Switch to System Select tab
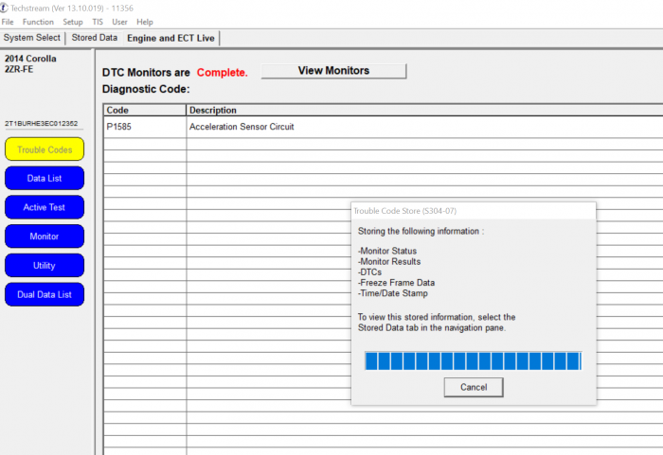Viewport: 663px width, 455px height. [x=32, y=38]
